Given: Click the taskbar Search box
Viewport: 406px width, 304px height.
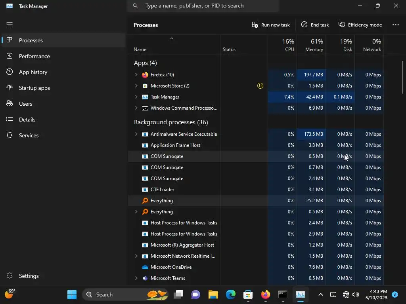Looking at the screenshot, I should [125, 294].
